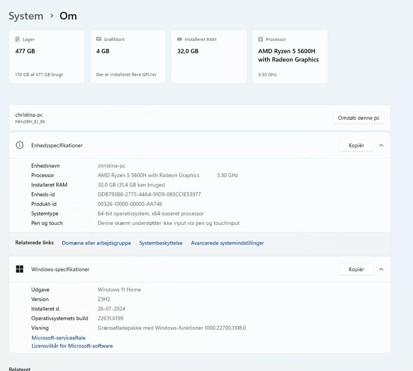The width and height of the screenshot is (413, 371).
Task: Click the model code 'NHx0EH_EJ_EK'
Action: click(30, 122)
